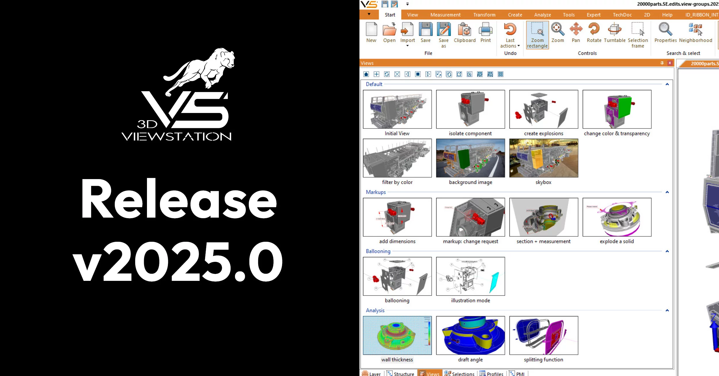Screen dimensions: 719x376
Task: Click the wall thickness analysis thumbnail
Action: pyautogui.click(x=397, y=335)
